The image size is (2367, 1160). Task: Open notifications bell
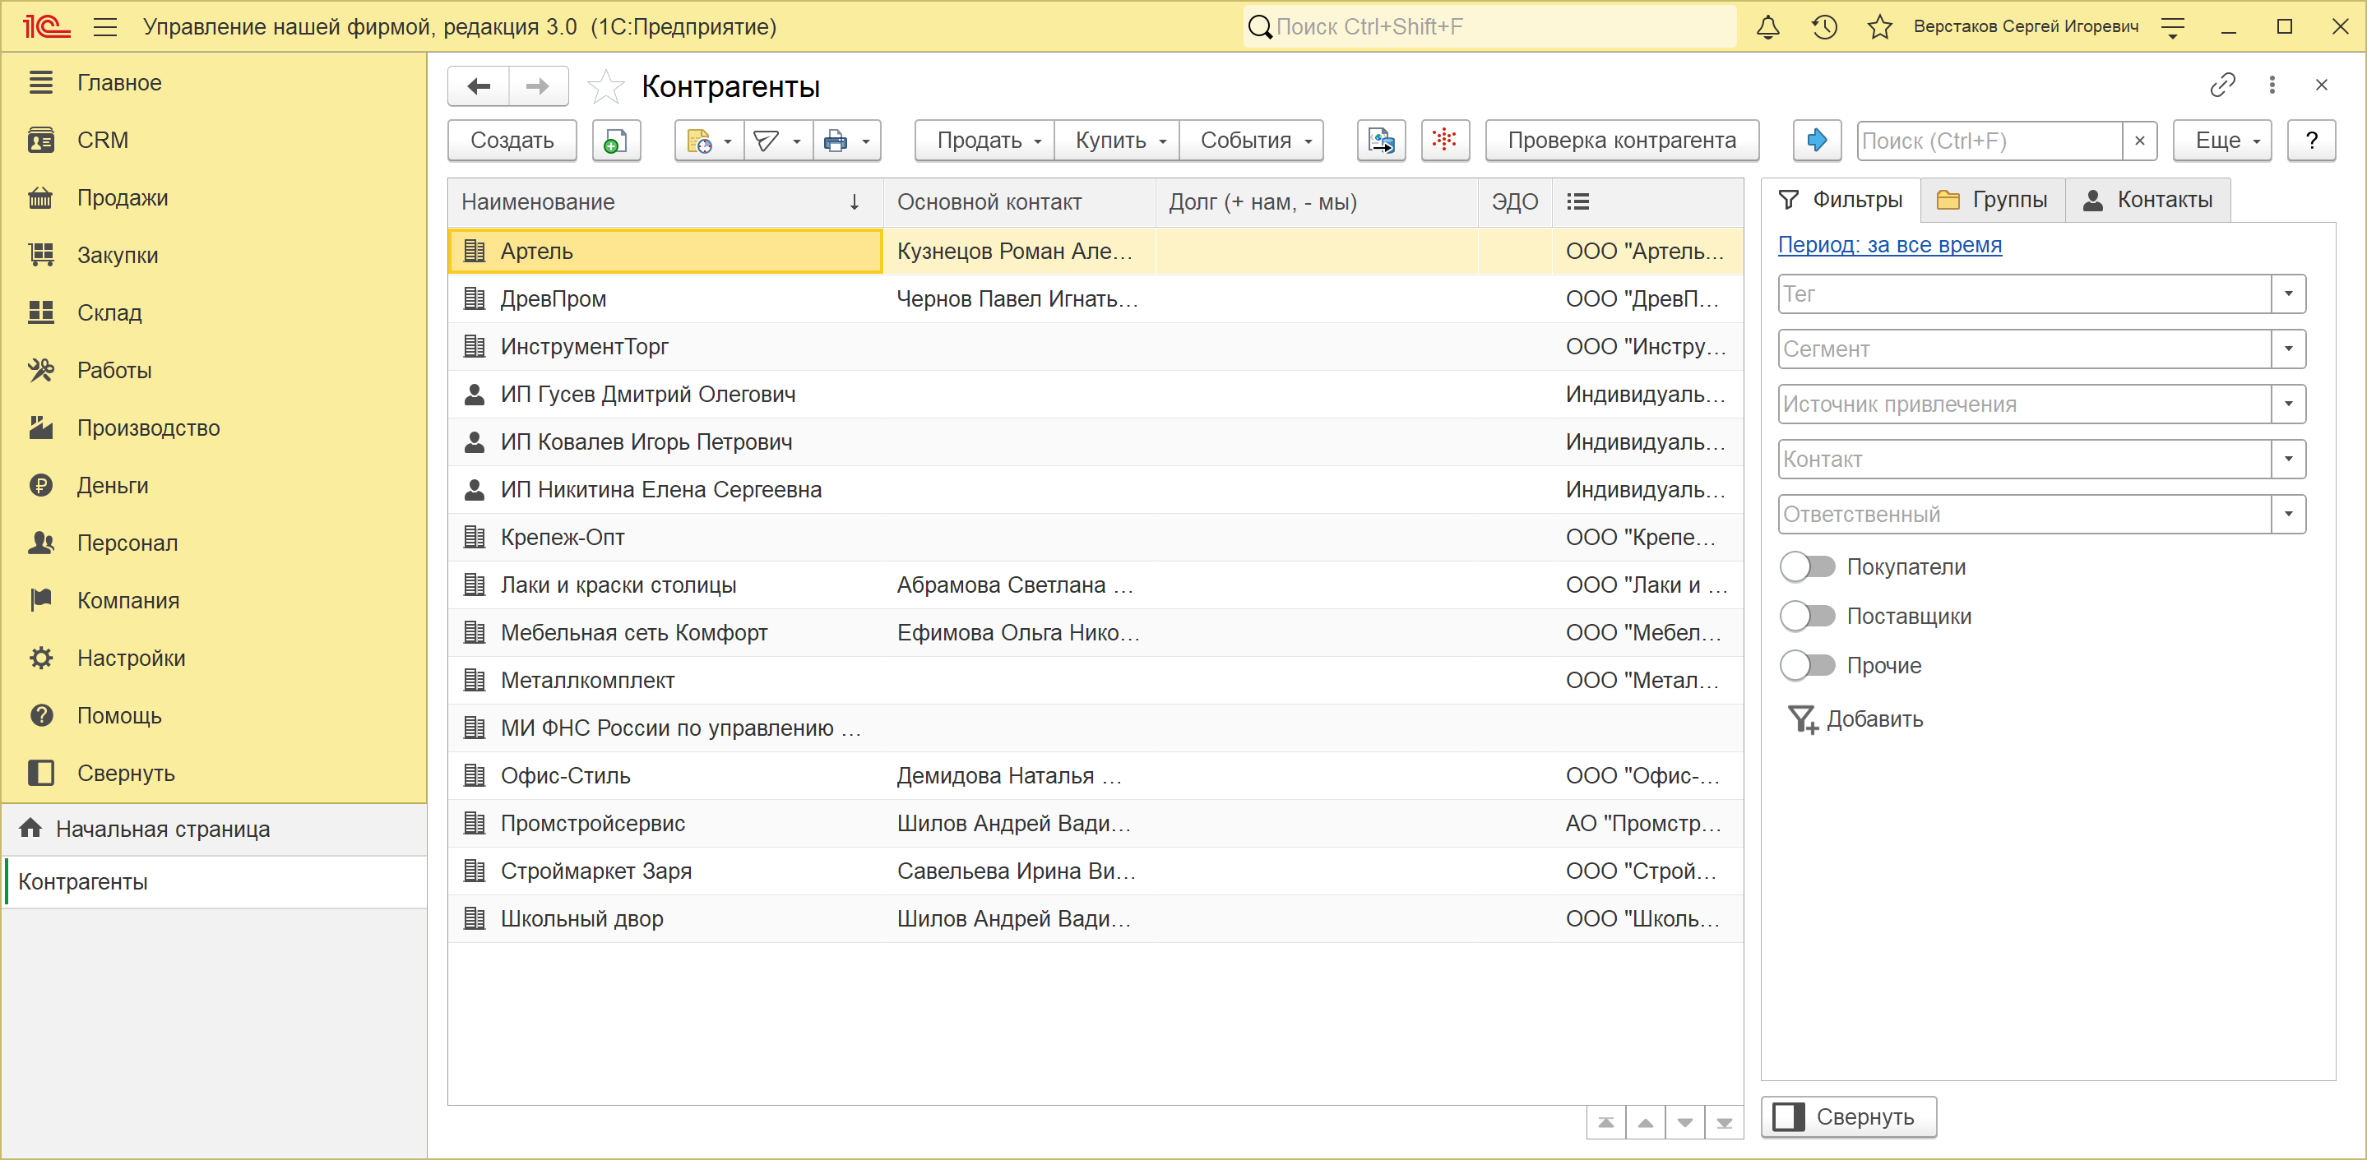pyautogui.click(x=1768, y=26)
